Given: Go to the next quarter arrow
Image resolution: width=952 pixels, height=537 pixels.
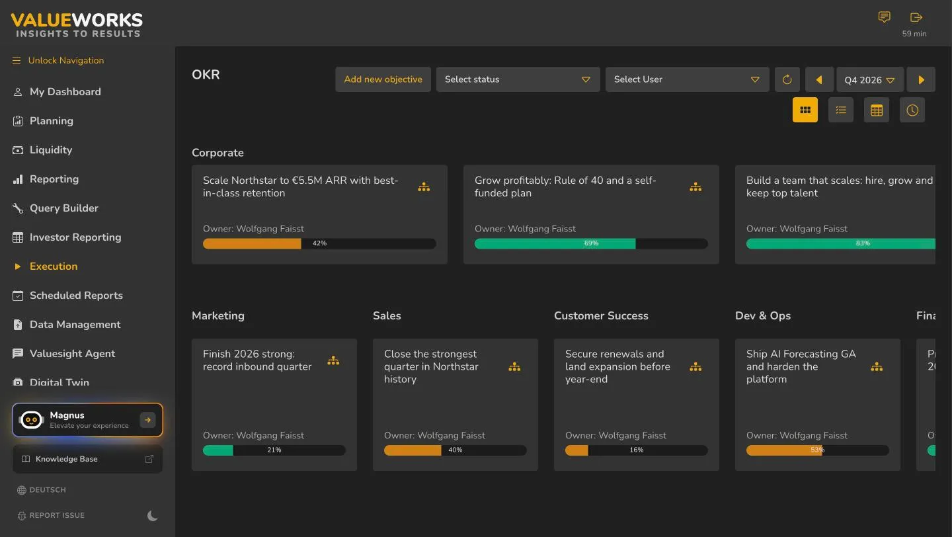Looking at the screenshot, I should [921, 79].
